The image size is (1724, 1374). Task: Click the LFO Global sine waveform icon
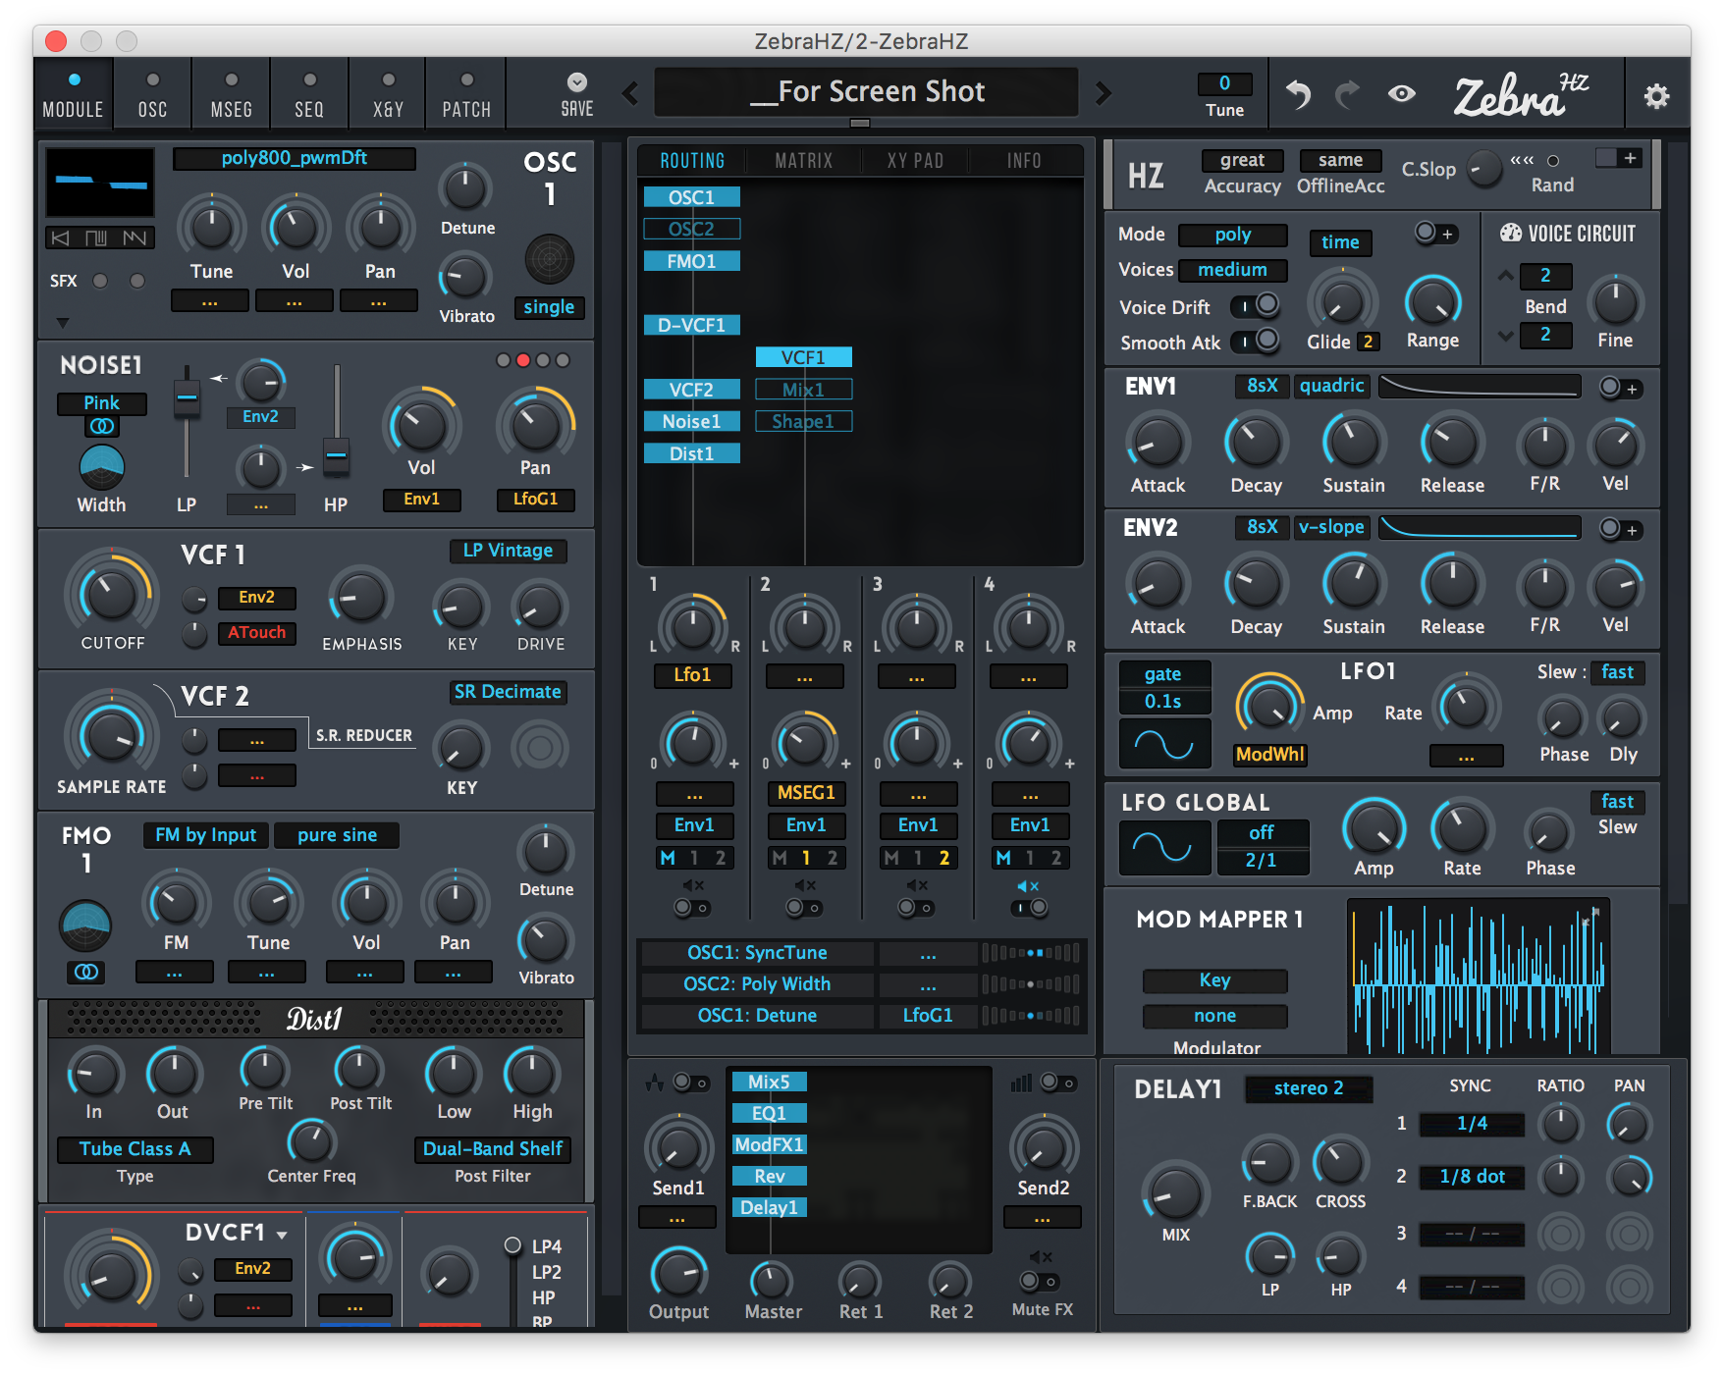point(1163,847)
